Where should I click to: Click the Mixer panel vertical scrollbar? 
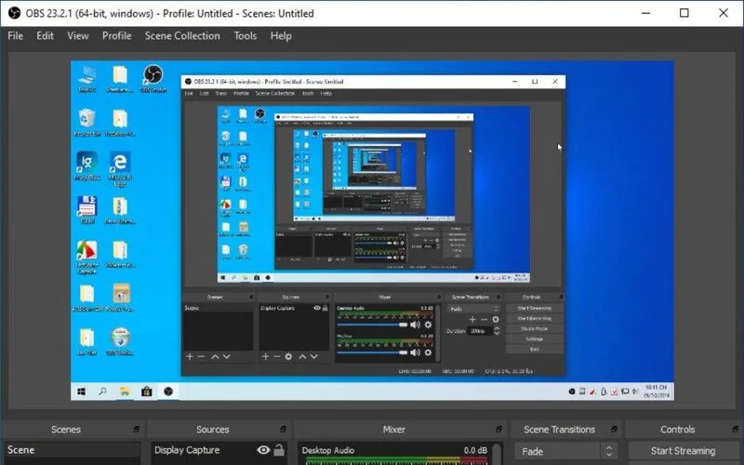click(497, 454)
